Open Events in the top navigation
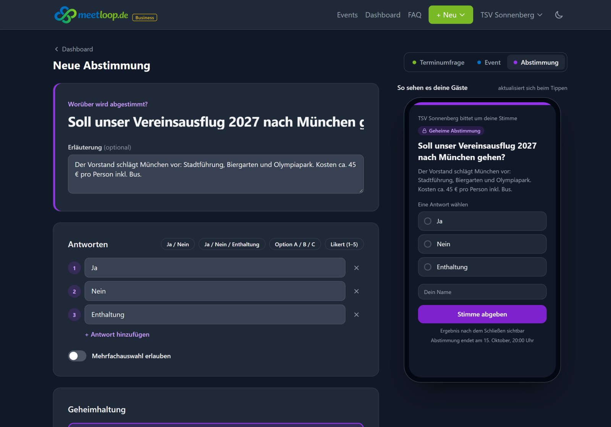The height and width of the screenshot is (427, 611). (x=347, y=15)
